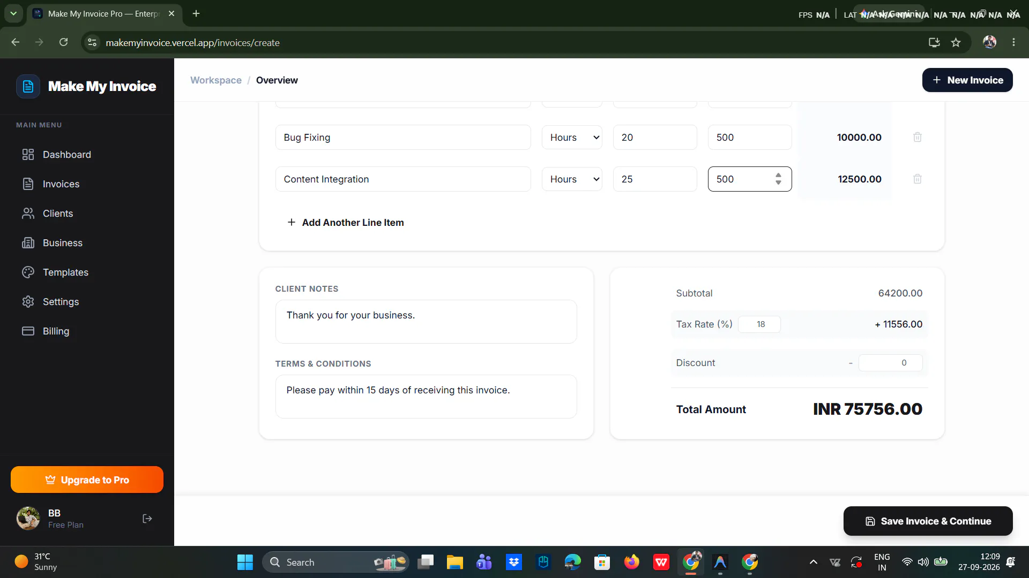Click the bookmark star icon
The width and height of the screenshot is (1029, 578).
tap(956, 42)
